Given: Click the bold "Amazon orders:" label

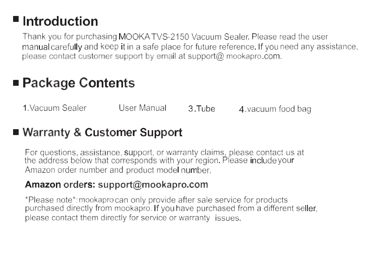Looking at the screenshot, I should pos(60,185).
